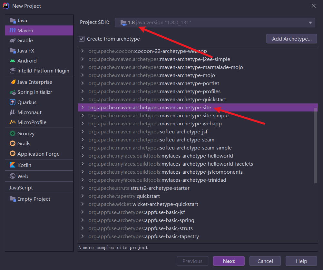Select myfaces-archetype-helloworld archetype
Viewport: 323px width, 270px height.
tap(198, 156)
